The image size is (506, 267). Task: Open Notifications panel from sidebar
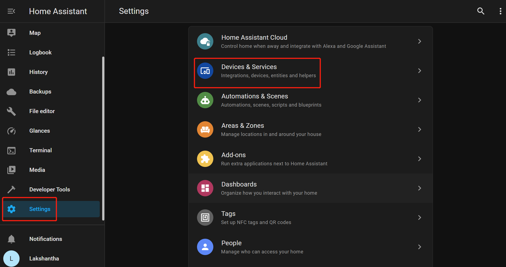[46, 239]
